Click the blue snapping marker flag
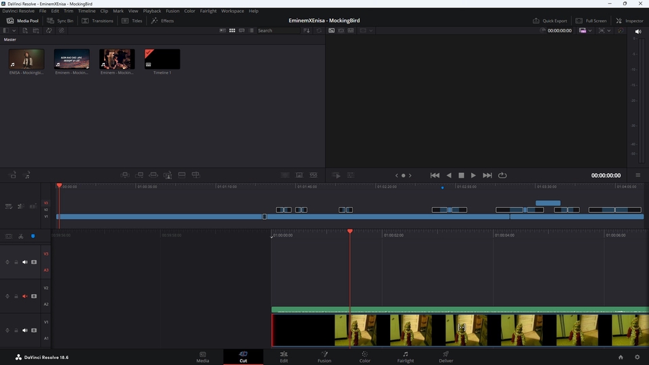Image resolution: width=649 pixels, height=365 pixels. point(32,236)
